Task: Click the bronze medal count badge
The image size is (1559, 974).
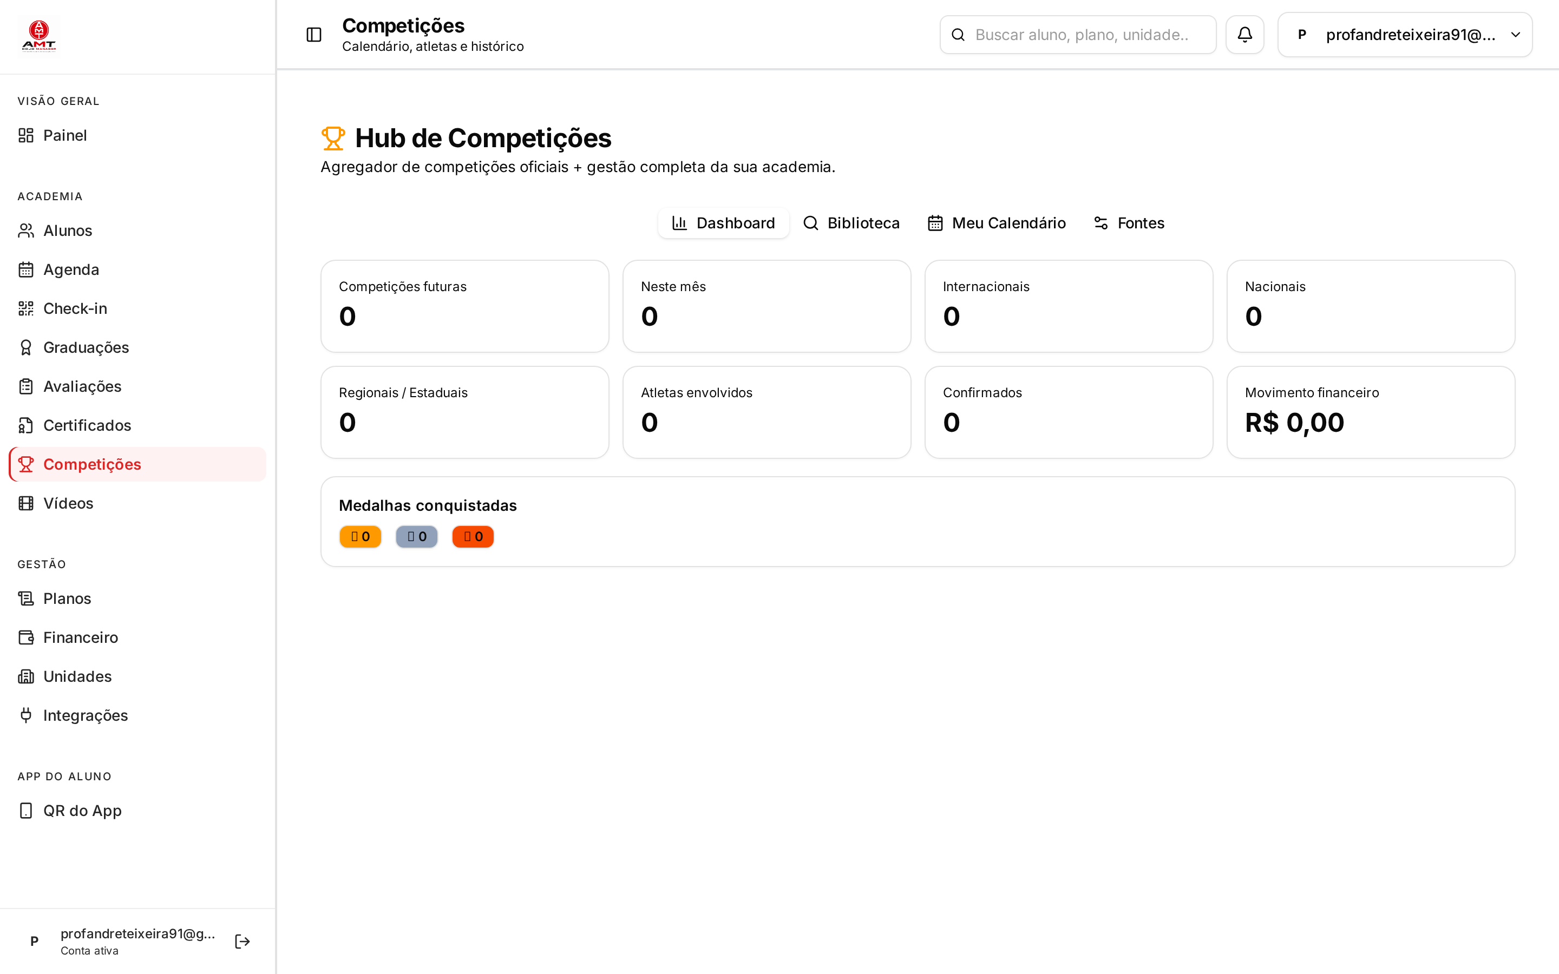Action: coord(473,537)
